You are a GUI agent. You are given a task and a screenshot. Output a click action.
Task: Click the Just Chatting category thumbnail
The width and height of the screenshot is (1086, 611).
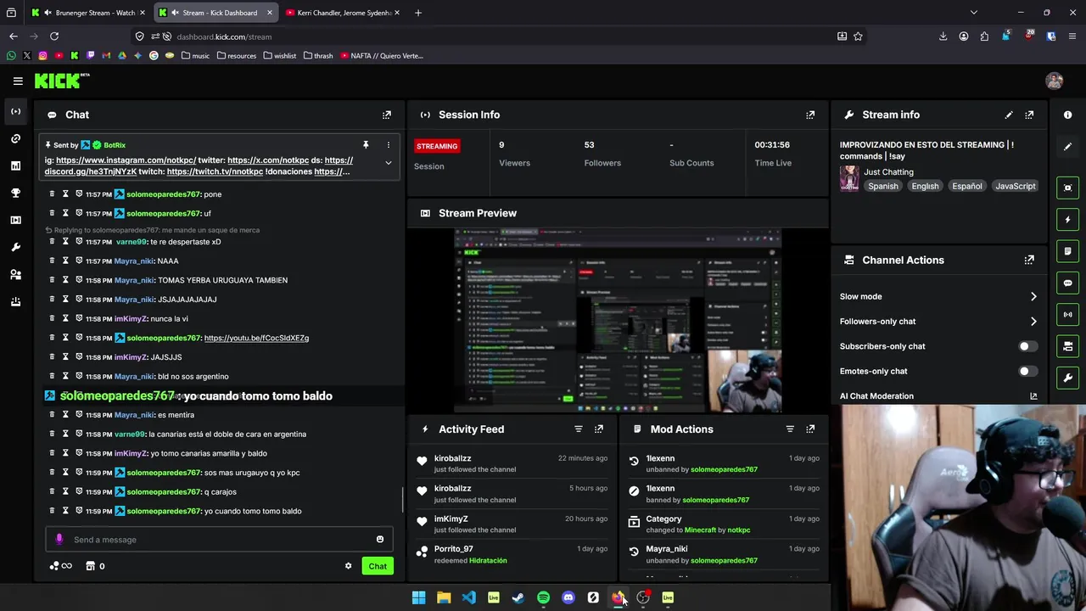point(849,179)
